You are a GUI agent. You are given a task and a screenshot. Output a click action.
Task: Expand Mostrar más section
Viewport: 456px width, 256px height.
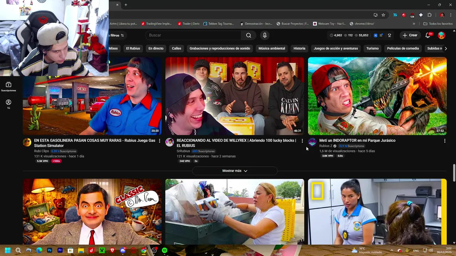[x=235, y=171]
